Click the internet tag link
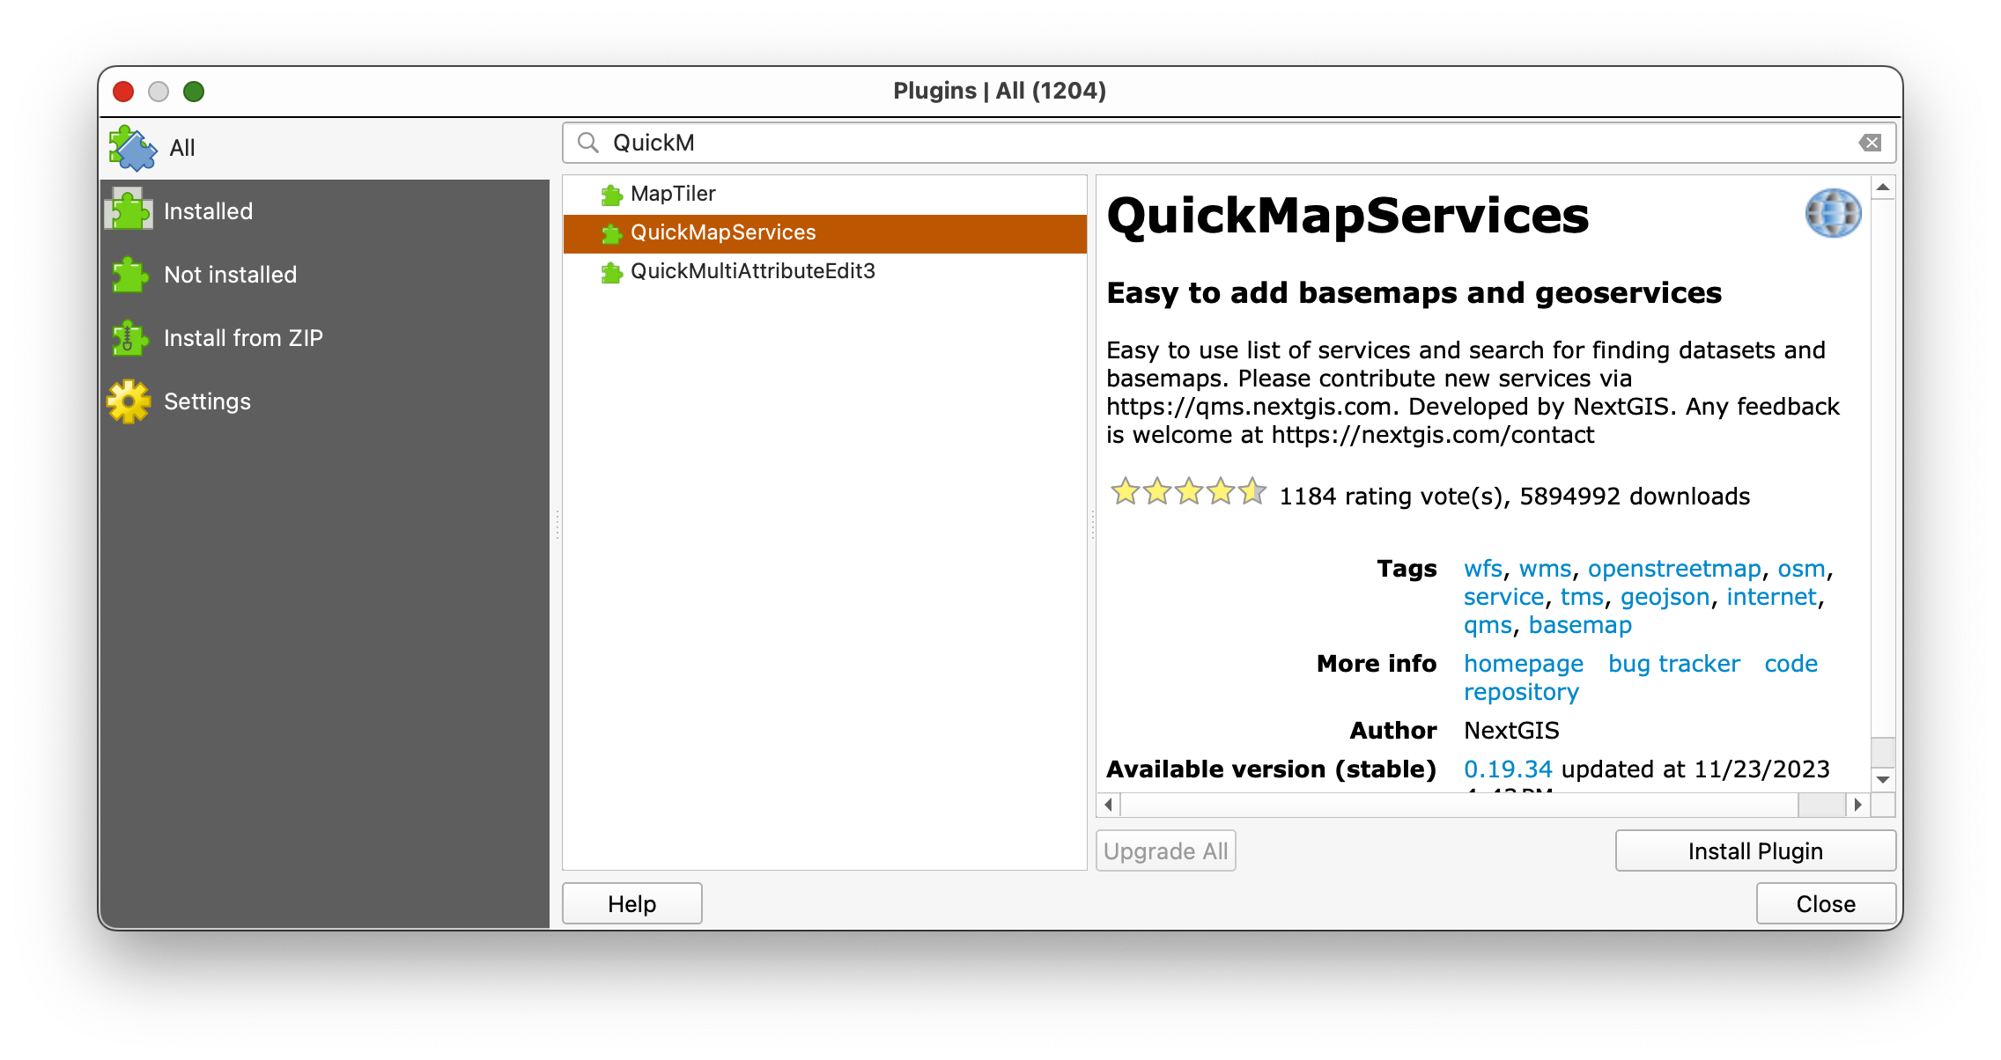The width and height of the screenshot is (2001, 1060). click(1771, 597)
